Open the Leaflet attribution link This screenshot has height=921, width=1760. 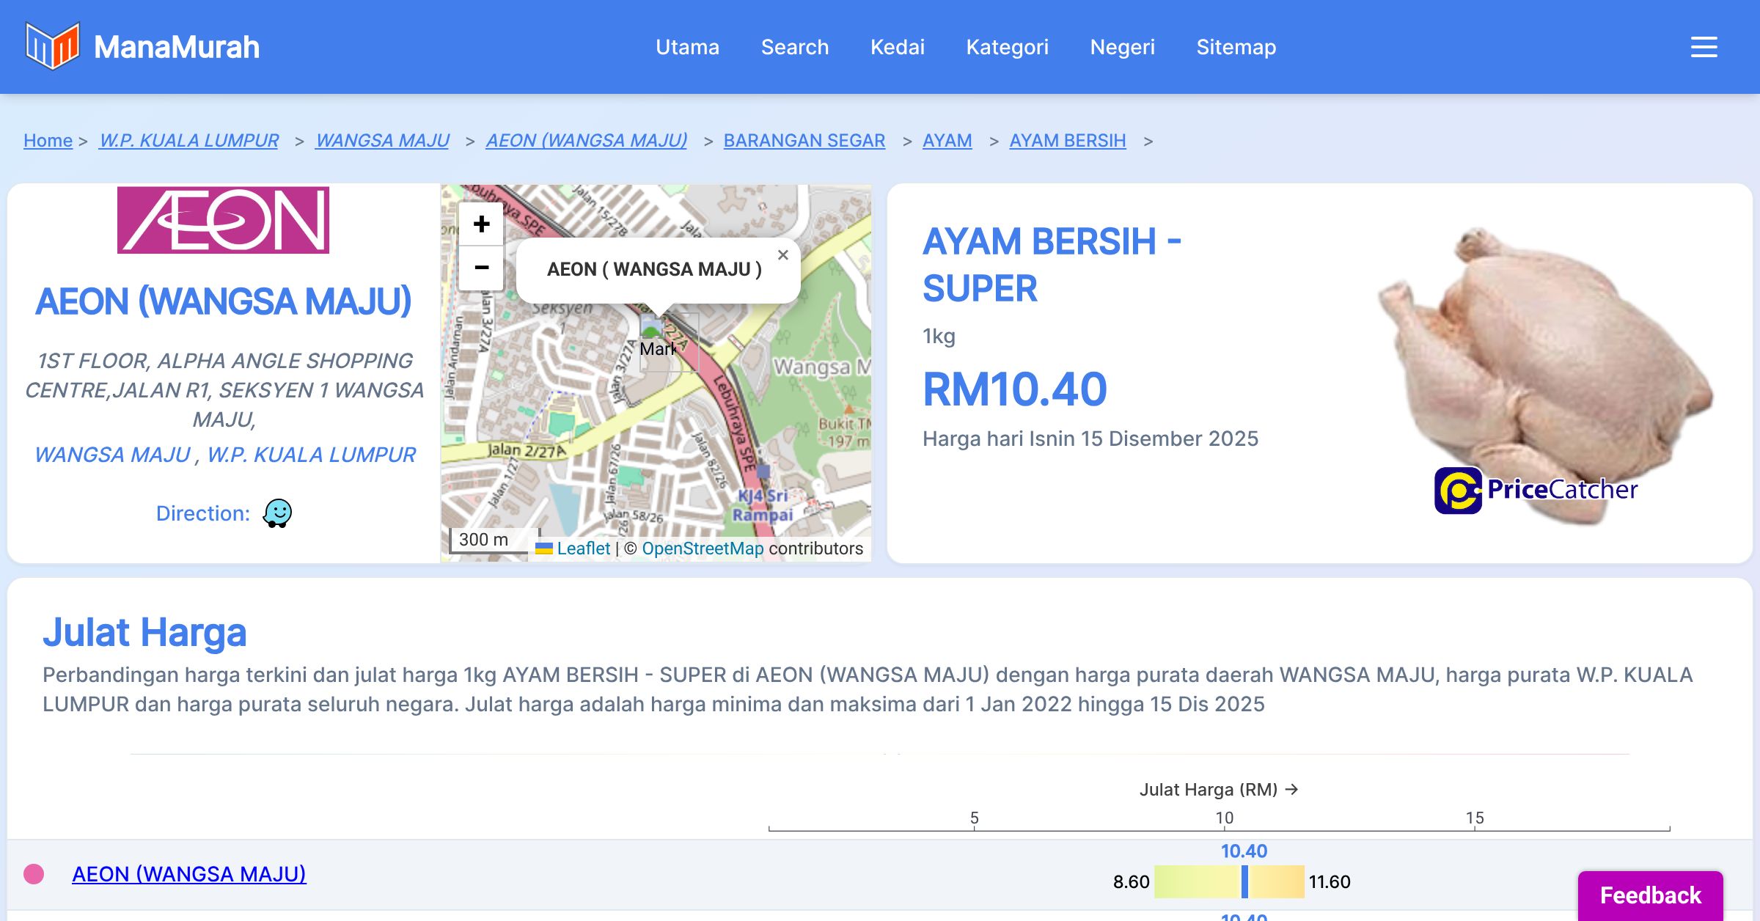583,548
